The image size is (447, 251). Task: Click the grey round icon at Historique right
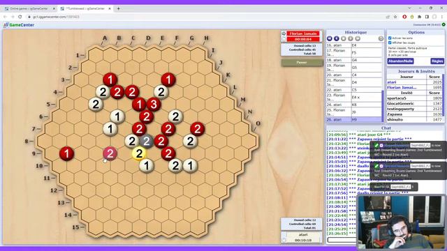(x=381, y=38)
